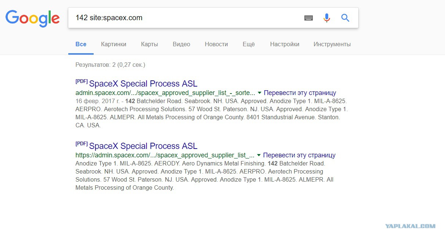Viewport: 445px width, 237px height.
Task: Open Инструменты search tools
Action: click(332, 44)
